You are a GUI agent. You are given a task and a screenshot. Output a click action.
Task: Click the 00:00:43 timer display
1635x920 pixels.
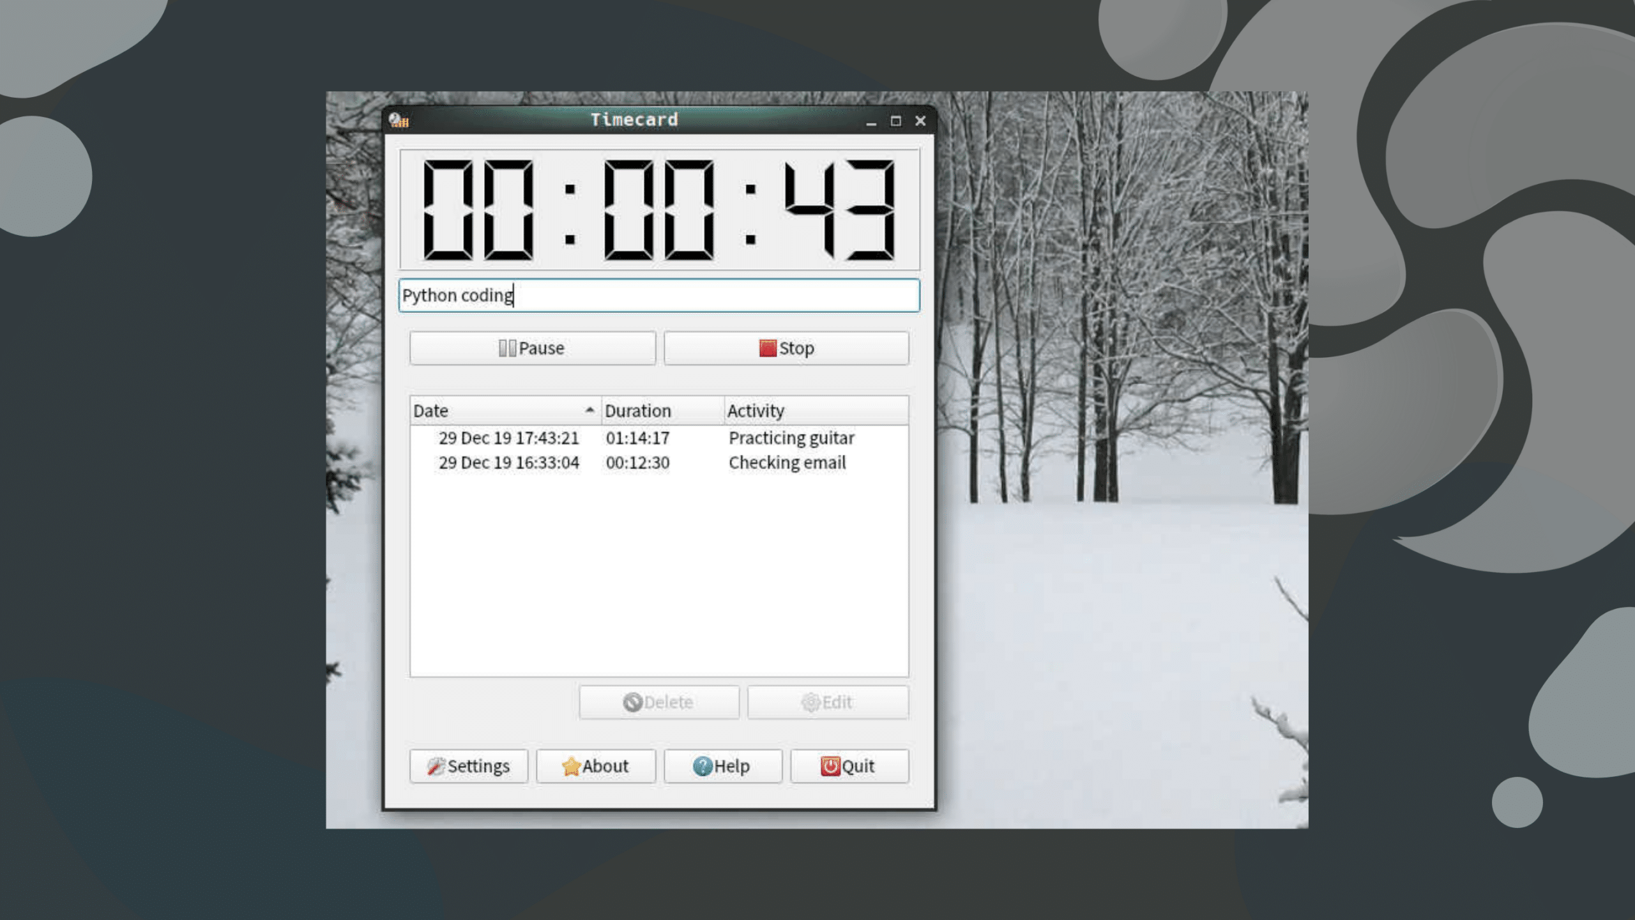click(x=659, y=210)
